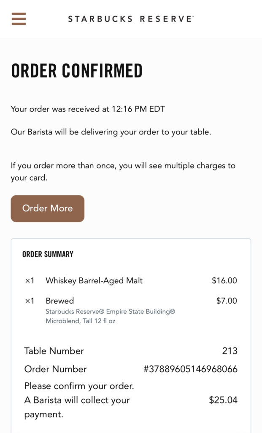Click the x1 quantity beside Whiskey Malt
The image size is (262, 433).
click(x=30, y=281)
